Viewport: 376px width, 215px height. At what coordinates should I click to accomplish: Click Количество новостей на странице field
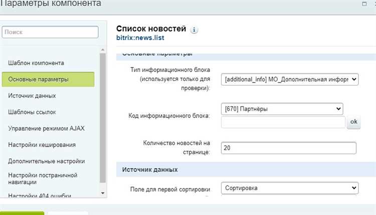click(288, 148)
